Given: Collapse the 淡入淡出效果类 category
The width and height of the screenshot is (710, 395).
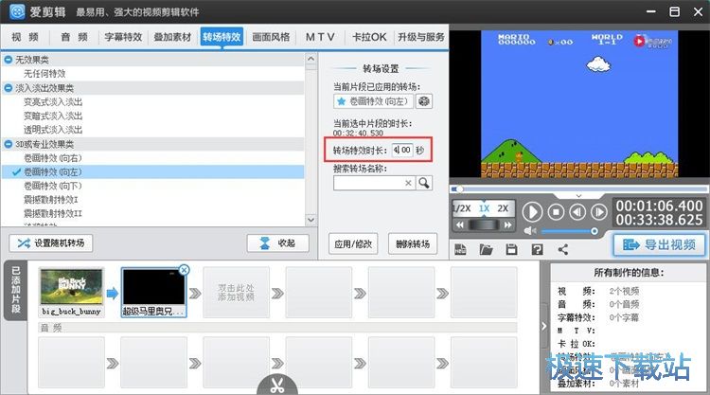Looking at the screenshot, I should (x=9, y=88).
